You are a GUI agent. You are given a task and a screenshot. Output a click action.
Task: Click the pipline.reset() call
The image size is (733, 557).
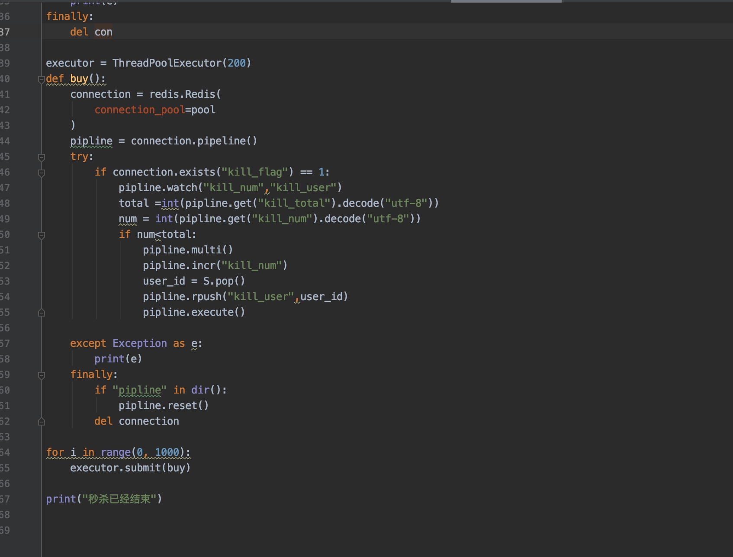164,406
